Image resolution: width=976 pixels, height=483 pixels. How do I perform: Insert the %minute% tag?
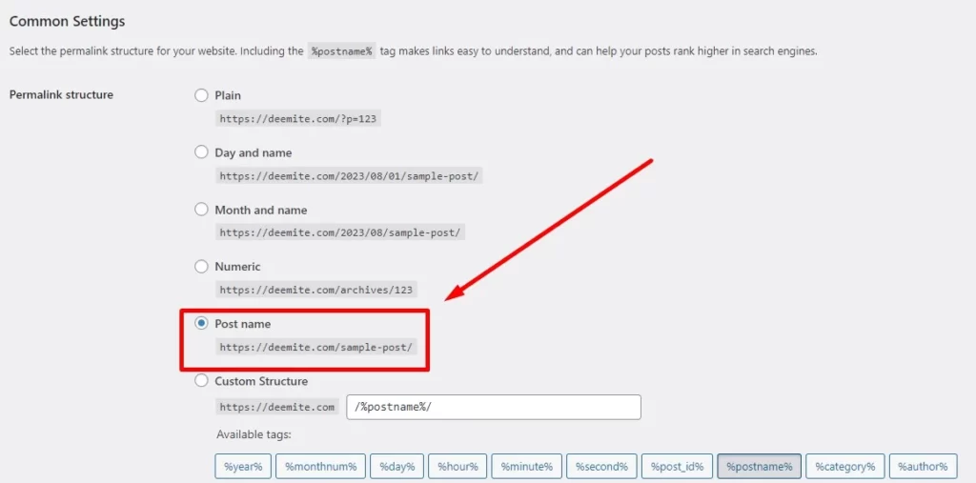[526, 466]
